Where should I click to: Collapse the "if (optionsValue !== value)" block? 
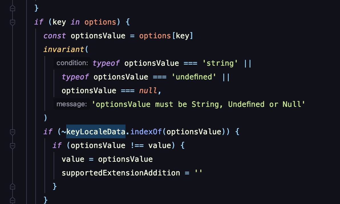point(12,146)
